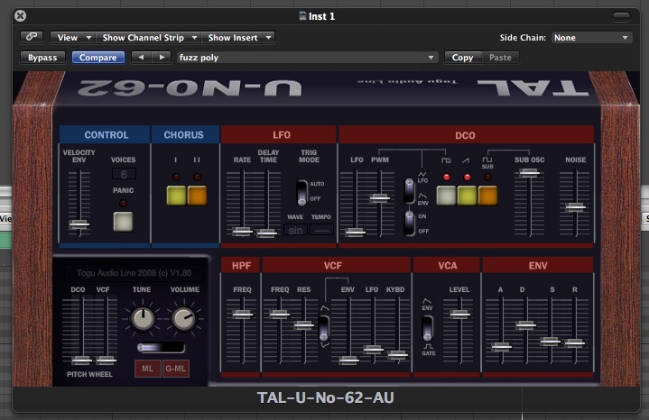
Task: Click the LFO Delay Time slider handle
Action: click(267, 233)
